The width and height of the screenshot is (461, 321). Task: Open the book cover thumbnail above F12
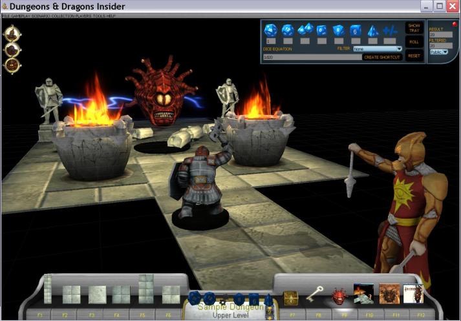click(413, 293)
